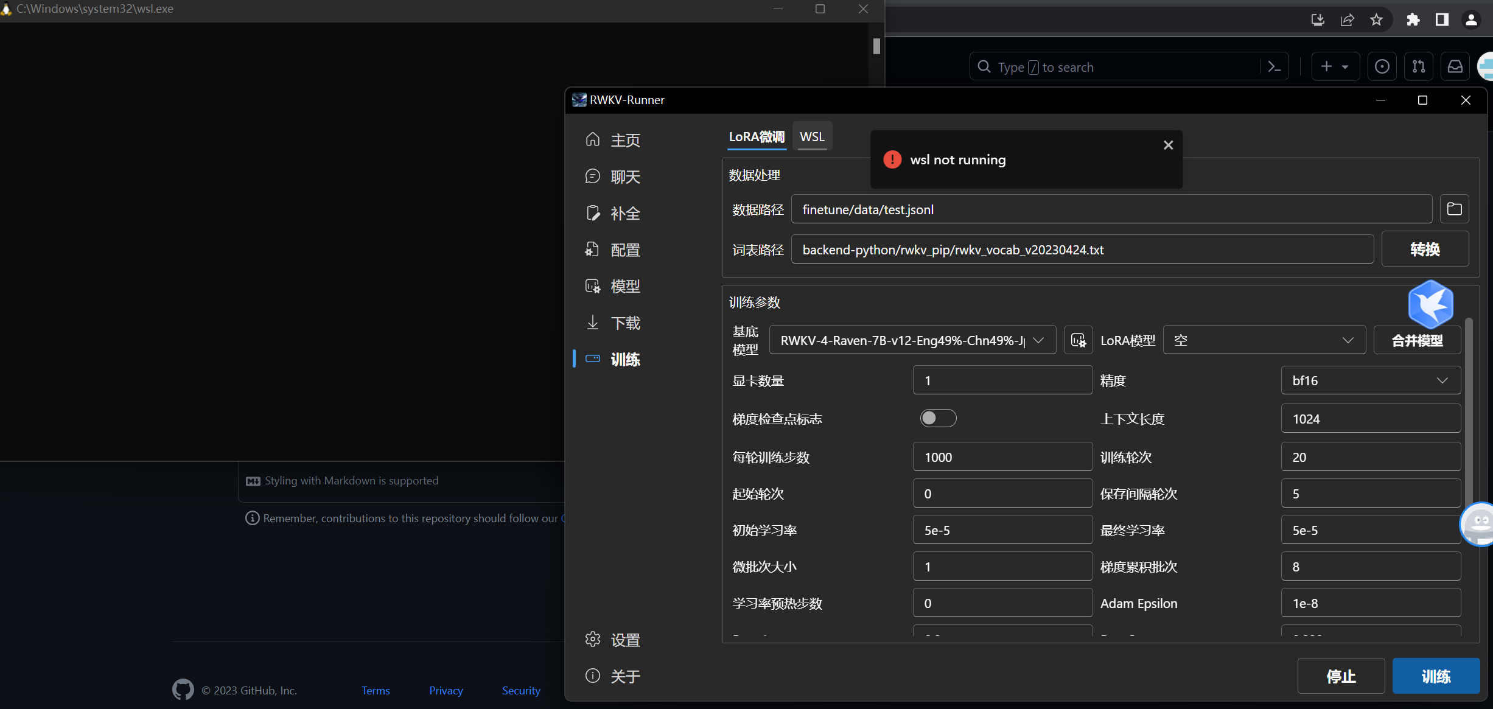
Task: Dismiss the wsl not running notification
Action: (x=1167, y=145)
